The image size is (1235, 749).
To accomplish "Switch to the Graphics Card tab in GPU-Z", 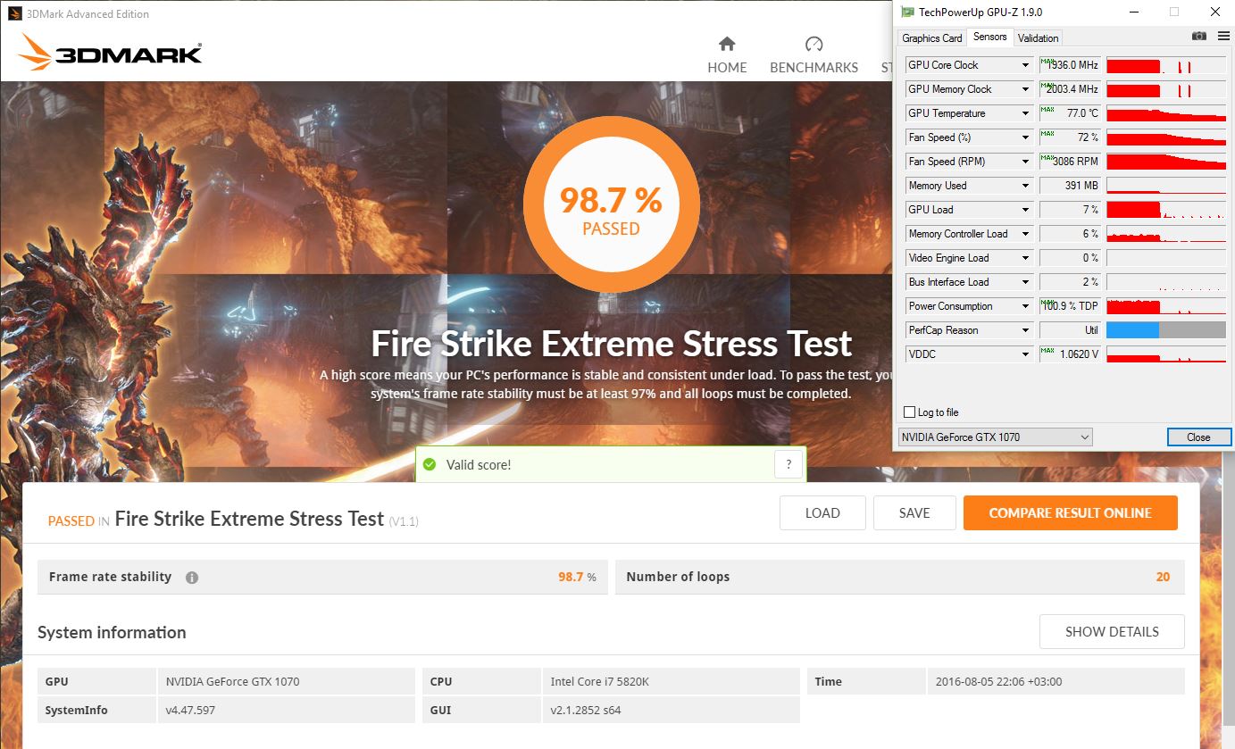I will tap(931, 38).
